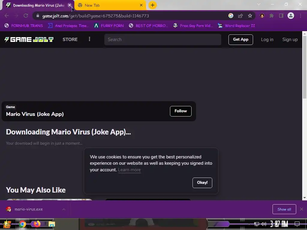The height and width of the screenshot is (230, 307).
Task: Open the Game Jolt three-dot more menu
Action: click(89, 39)
